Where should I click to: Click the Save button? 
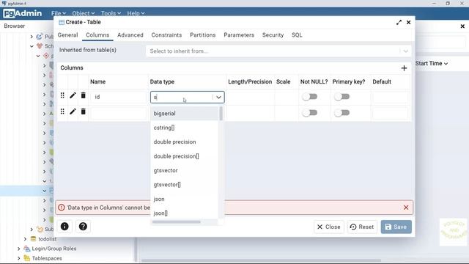(x=396, y=227)
